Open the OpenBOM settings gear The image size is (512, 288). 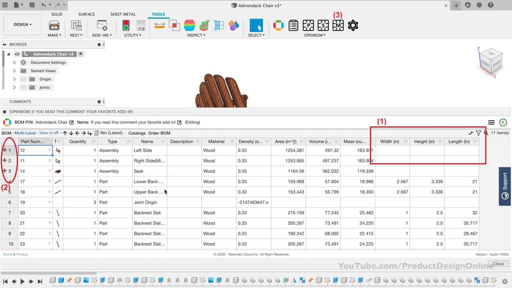(x=353, y=25)
